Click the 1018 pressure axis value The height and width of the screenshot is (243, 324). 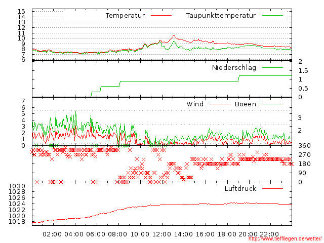tap(17, 222)
